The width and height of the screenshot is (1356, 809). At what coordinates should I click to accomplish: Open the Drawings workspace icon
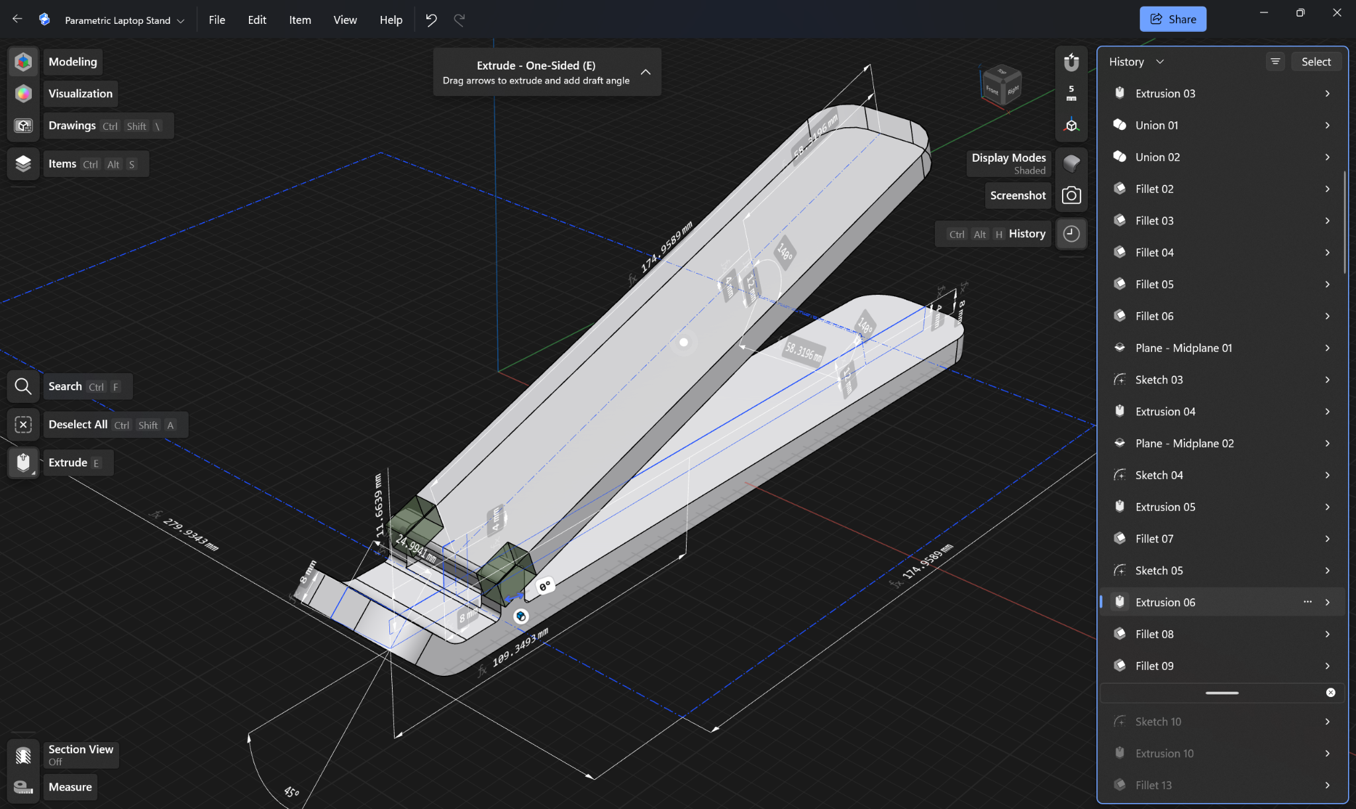tap(23, 125)
